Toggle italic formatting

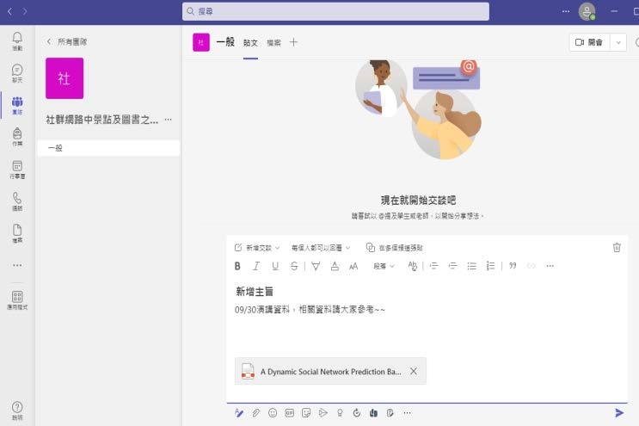256,266
